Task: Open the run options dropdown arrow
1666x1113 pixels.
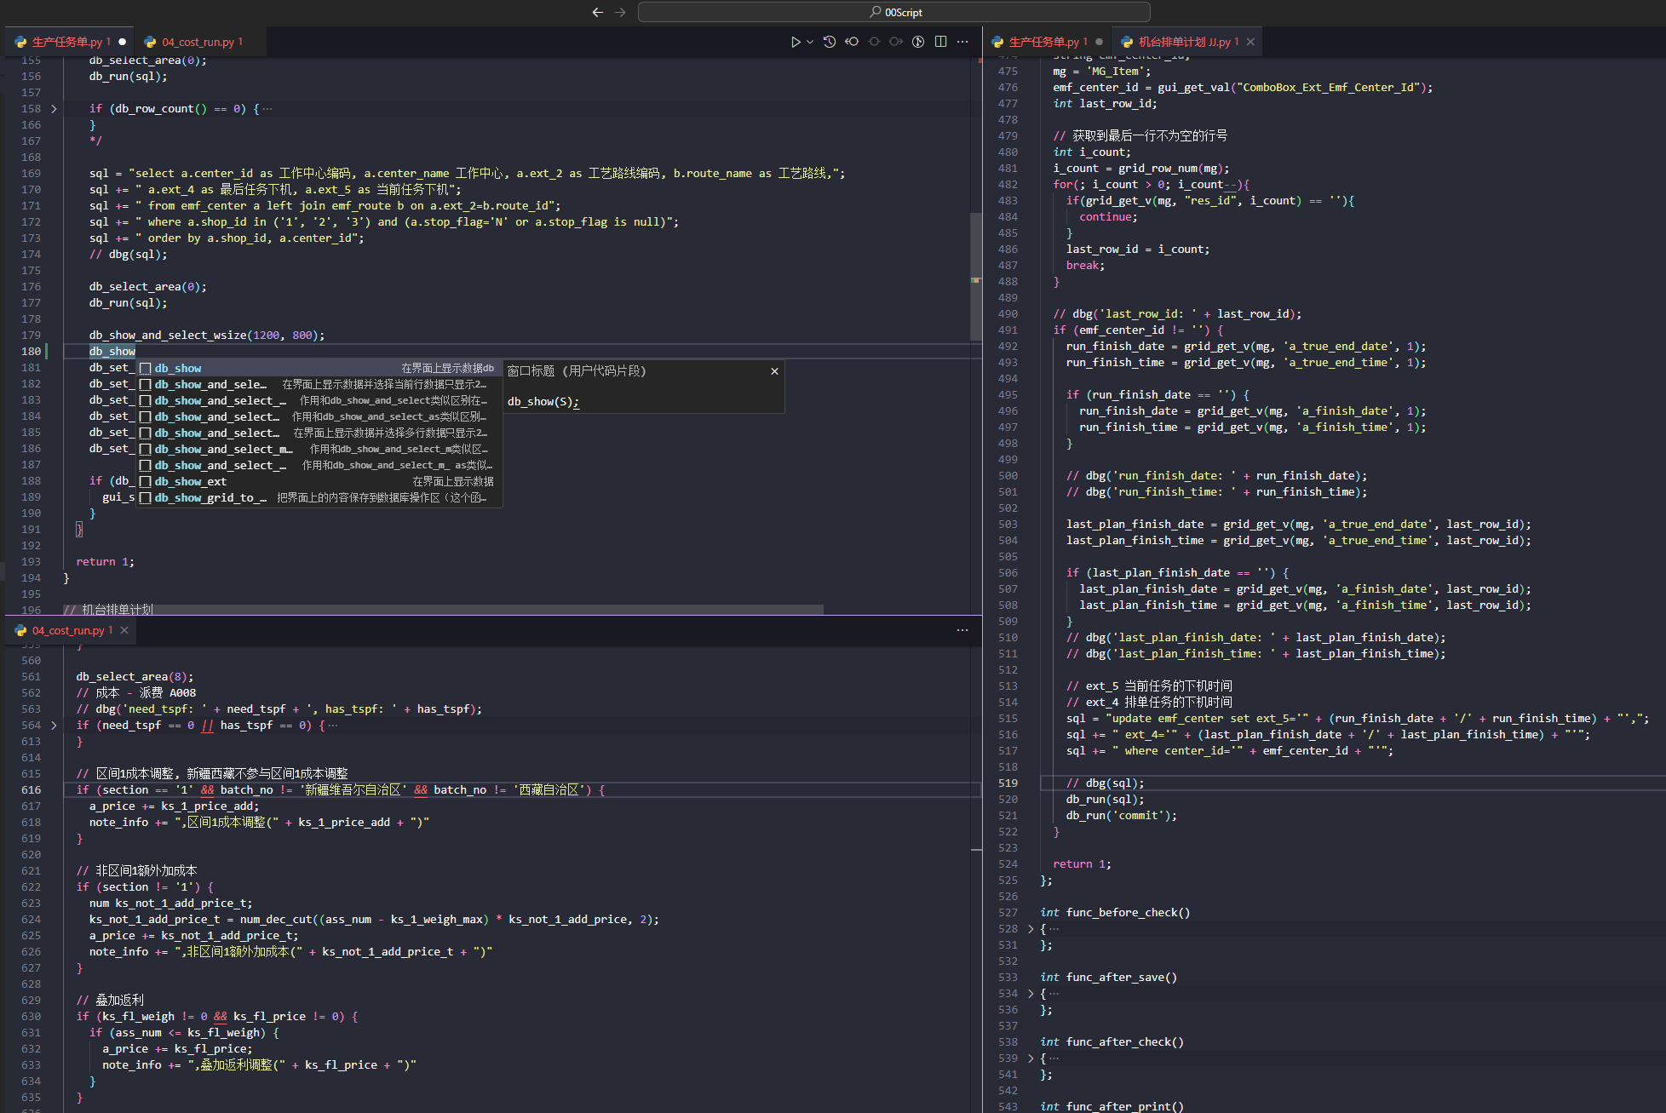Action: (810, 42)
